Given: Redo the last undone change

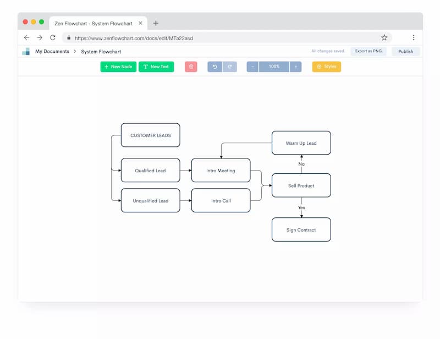Looking at the screenshot, I should point(230,67).
